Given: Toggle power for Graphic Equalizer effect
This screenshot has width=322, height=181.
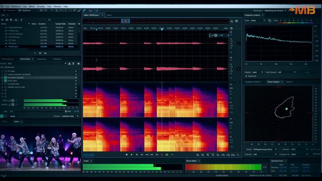Looking at the screenshot, I should tap(6, 74).
